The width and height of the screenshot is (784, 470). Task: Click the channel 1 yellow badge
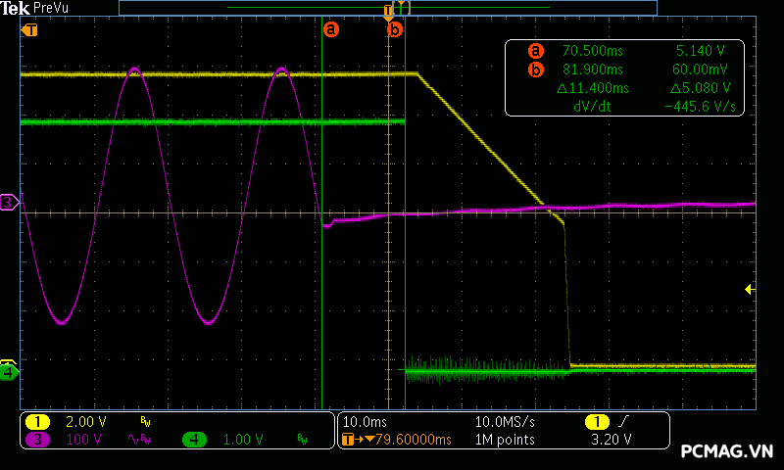coord(38,421)
